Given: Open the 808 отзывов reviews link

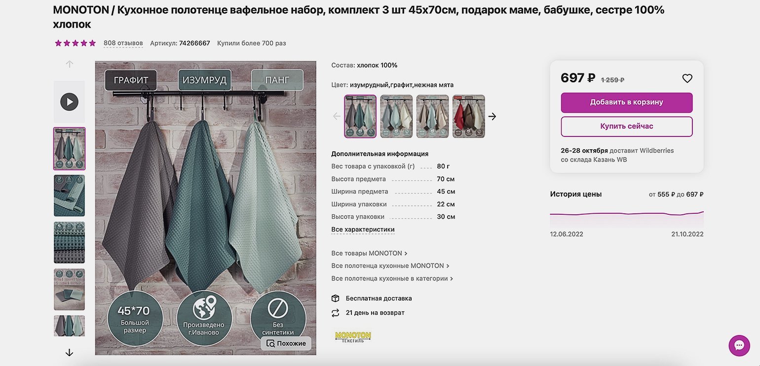Looking at the screenshot, I should coord(123,43).
